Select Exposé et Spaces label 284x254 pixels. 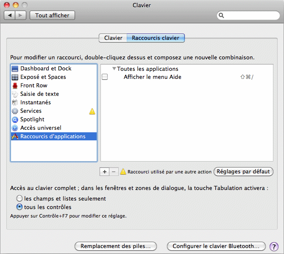click(43, 77)
